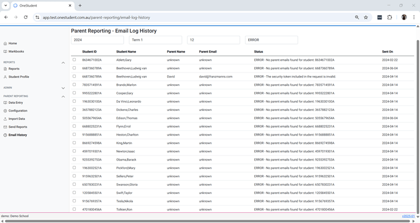The width and height of the screenshot is (420, 223).
Task: Click the ERROR status filter field
Action: tap(271, 40)
